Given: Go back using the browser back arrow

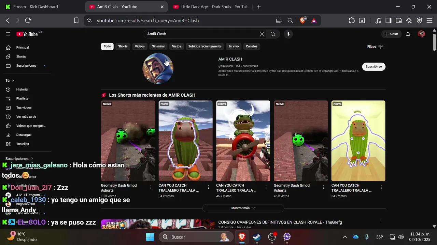Looking at the screenshot, I should click(x=8, y=20).
